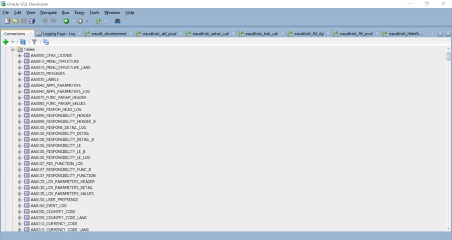
Task: Click the binoculars Find DB Object icon
Action: 118,21
